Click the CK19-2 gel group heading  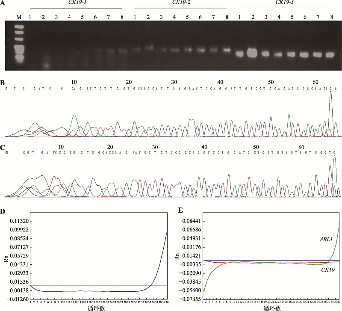point(180,3)
